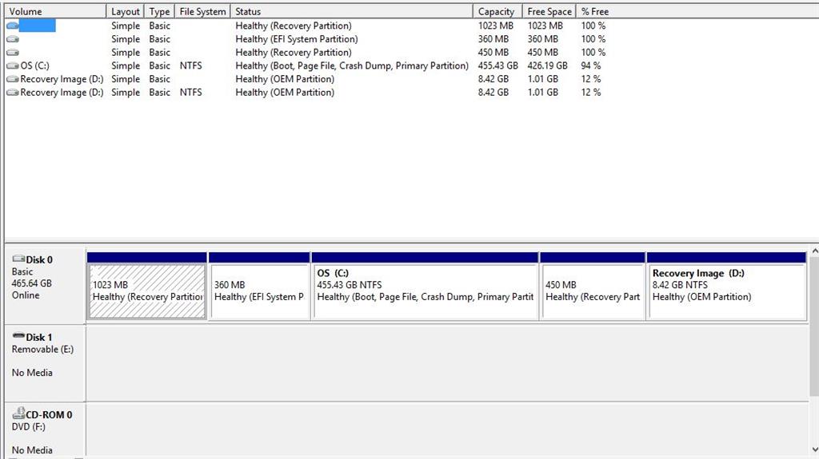The height and width of the screenshot is (459, 819).
Task: Select the hatched 1023 MB Recovery Partition block on Disk 0
Action: (147, 291)
